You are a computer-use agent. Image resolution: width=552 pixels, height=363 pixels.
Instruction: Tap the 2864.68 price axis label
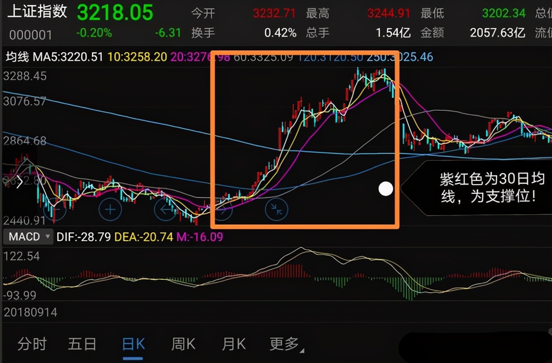tap(25, 141)
